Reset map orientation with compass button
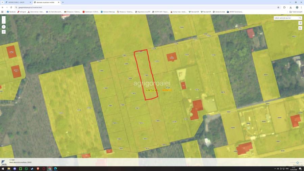304x171 pixels. pos(4,27)
